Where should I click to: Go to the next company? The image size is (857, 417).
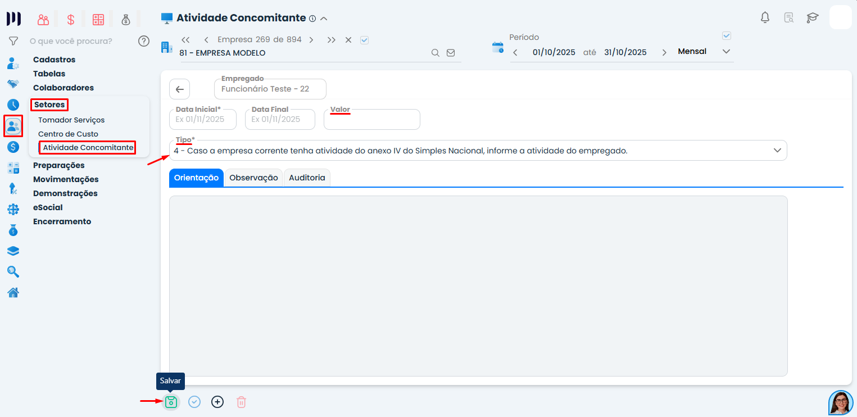311,40
